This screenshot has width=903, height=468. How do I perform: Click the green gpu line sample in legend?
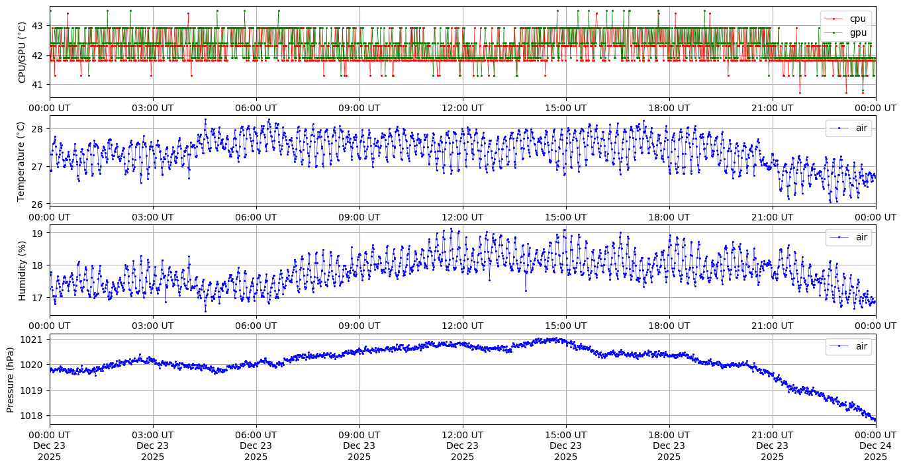click(x=835, y=32)
